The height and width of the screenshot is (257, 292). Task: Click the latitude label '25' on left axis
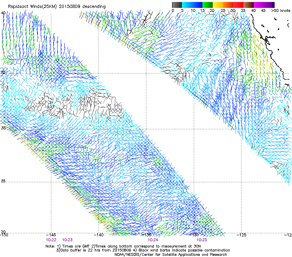coord(3,181)
